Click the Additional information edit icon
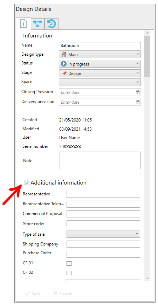This screenshot has height=305, width=158. [26, 182]
